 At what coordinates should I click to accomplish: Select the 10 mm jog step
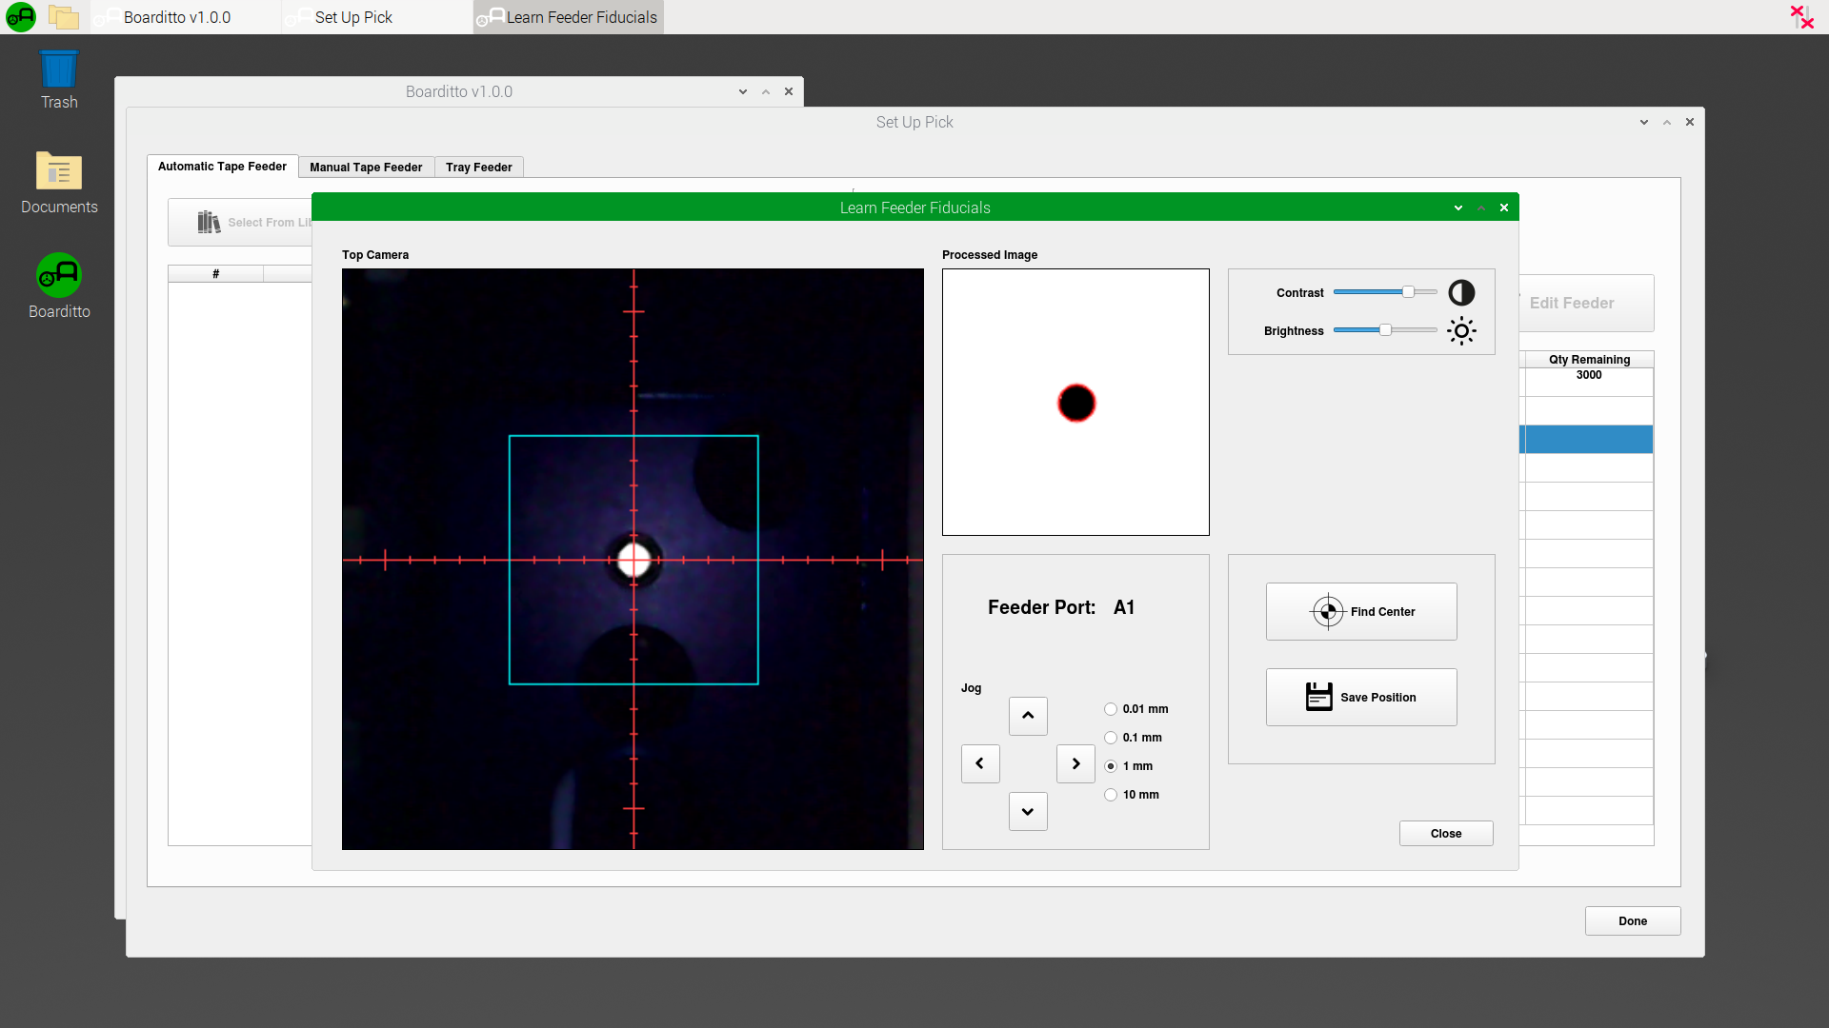pyautogui.click(x=1111, y=795)
